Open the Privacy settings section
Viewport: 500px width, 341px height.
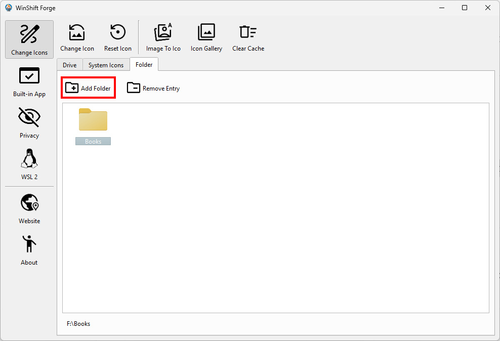29,122
